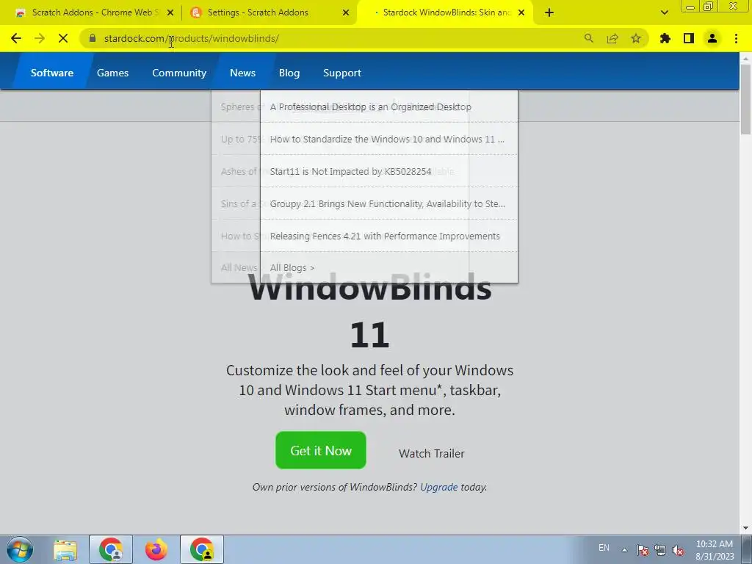752x564 pixels.
Task: Open the Community menu
Action: [179, 73]
